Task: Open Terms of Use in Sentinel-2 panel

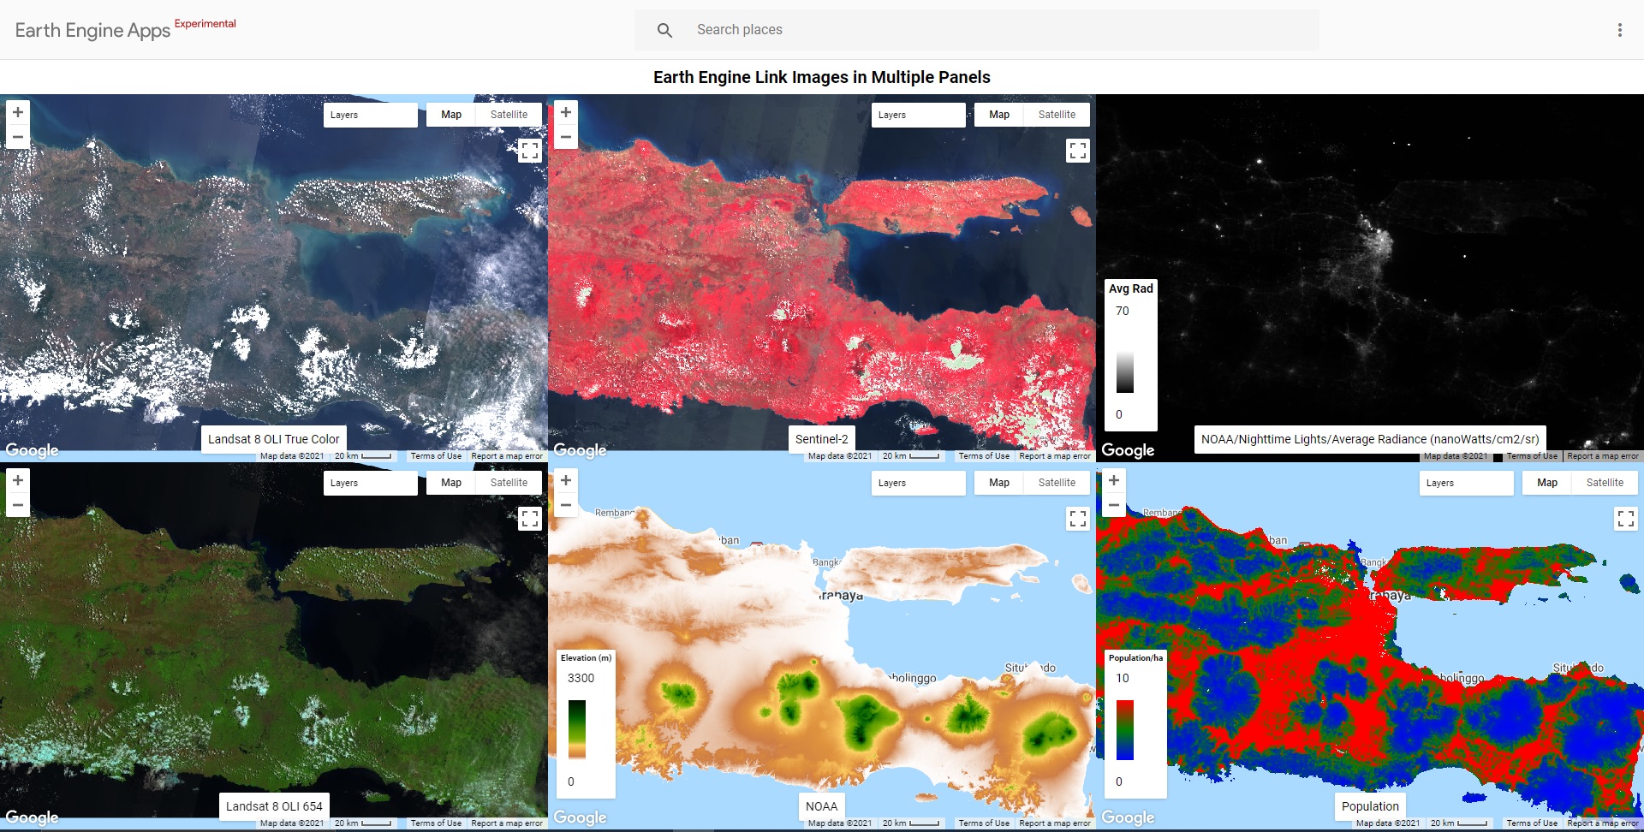Action: point(984,456)
